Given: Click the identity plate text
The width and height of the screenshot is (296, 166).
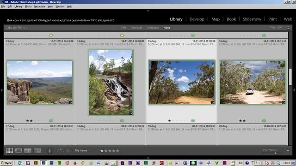Looking at the screenshot, I should [x=60, y=20].
